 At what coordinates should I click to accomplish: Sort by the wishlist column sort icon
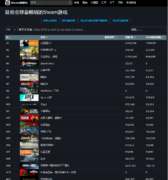(x=116, y=37)
